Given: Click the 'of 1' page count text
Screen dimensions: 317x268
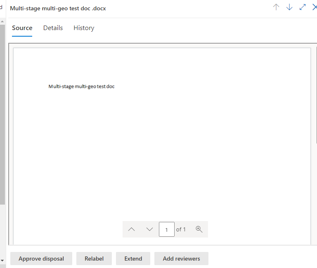Looking at the screenshot, I should (181, 229).
